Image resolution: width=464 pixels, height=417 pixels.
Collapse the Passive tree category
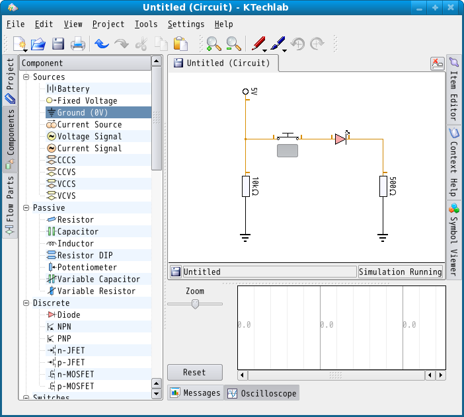(x=26, y=208)
